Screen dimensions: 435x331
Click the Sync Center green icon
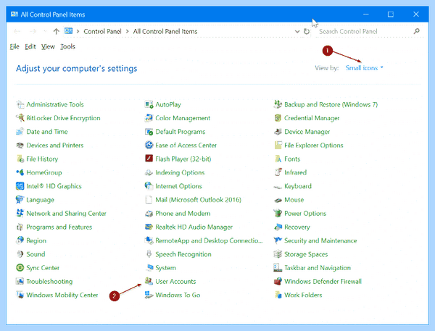coord(20,268)
